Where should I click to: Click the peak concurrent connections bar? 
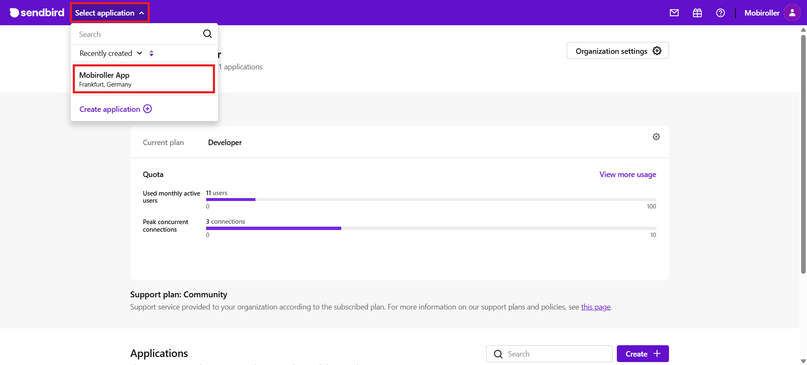tap(431, 228)
